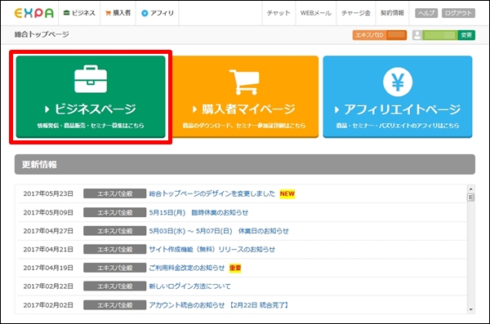Click blue card subtitle about アフィリはこちら
The image size is (490, 324).
[x=398, y=126]
